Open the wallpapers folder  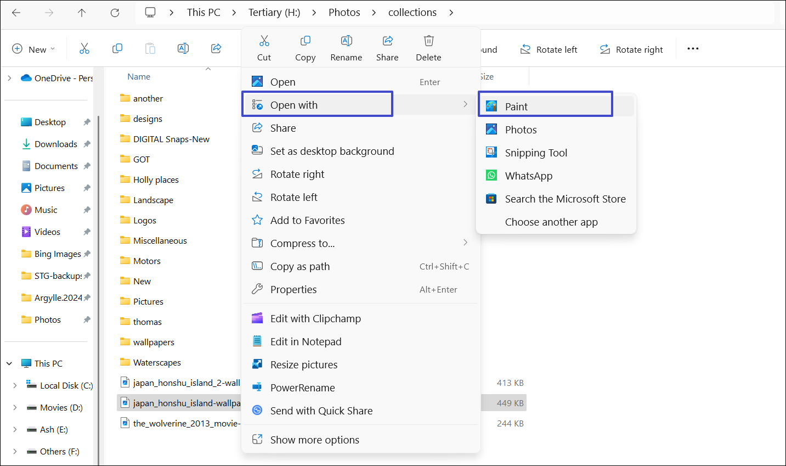[x=154, y=342]
